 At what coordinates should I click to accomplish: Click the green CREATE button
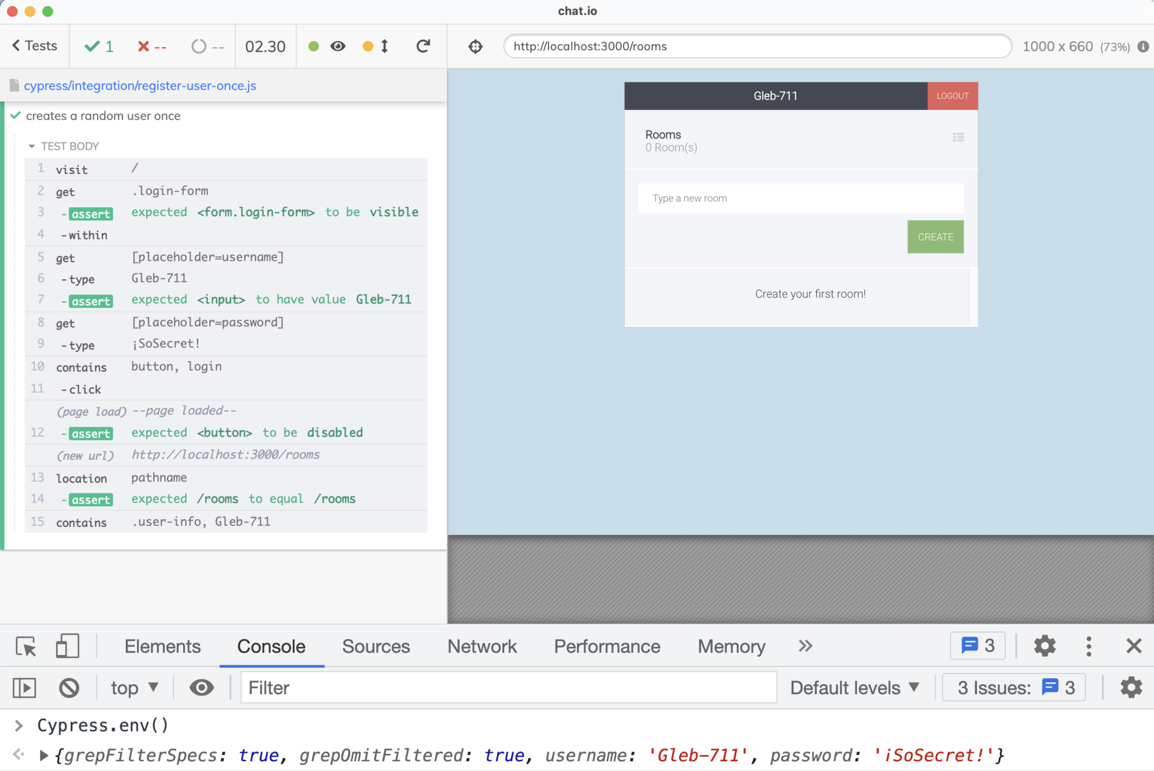click(x=935, y=236)
